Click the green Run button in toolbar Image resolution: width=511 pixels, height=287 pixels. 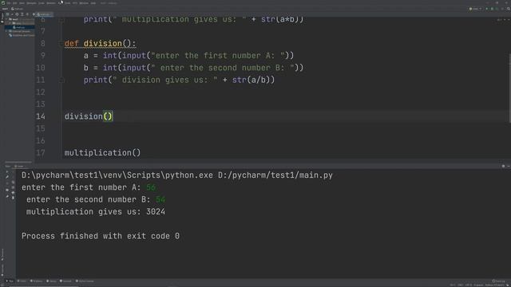[x=487, y=9]
